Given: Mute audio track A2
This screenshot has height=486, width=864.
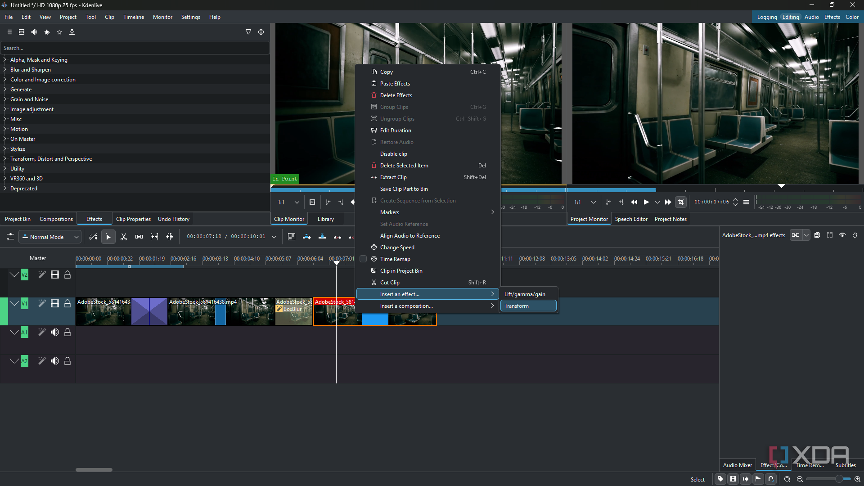Looking at the screenshot, I should [55, 361].
